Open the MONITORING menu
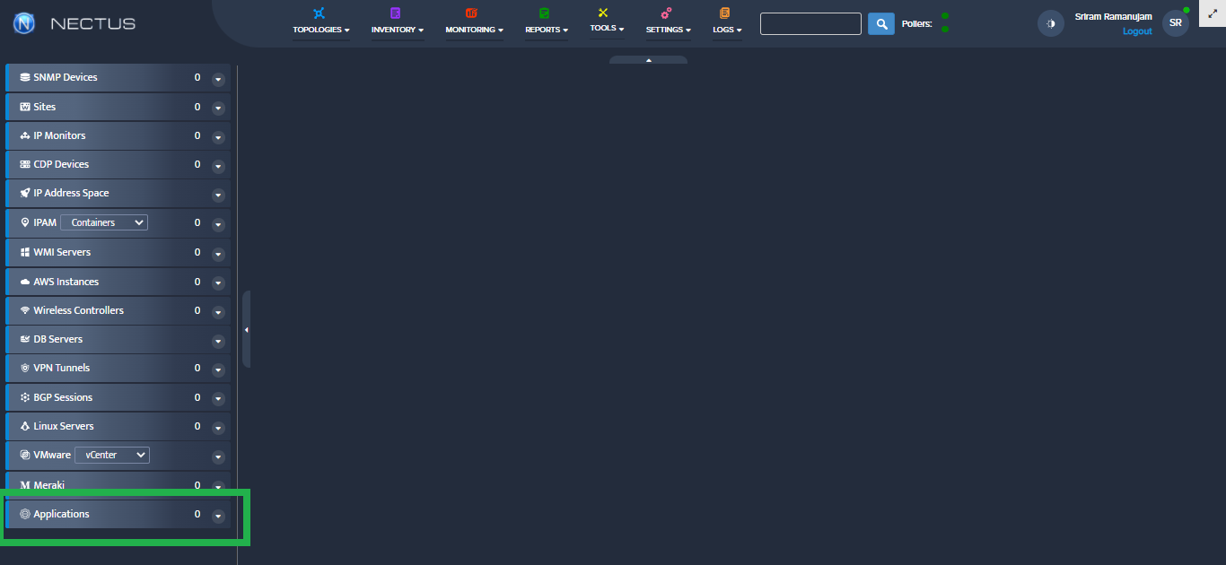1226x565 pixels. [475, 30]
